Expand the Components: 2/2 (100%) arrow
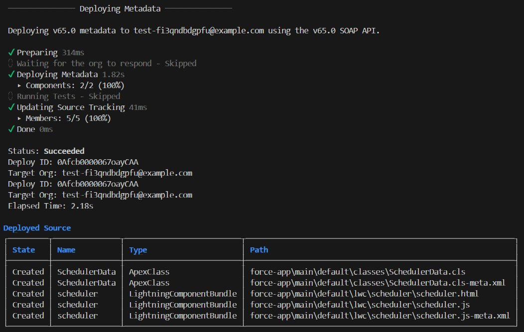 point(19,86)
